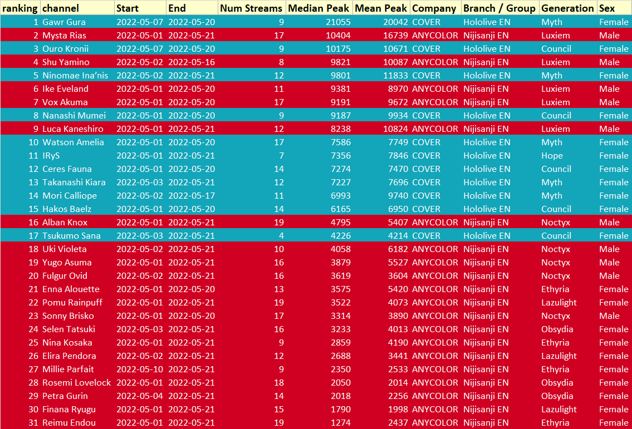Click end date 2022-05-17 for Mori Calliope
632x429 pixels.
coord(192,196)
